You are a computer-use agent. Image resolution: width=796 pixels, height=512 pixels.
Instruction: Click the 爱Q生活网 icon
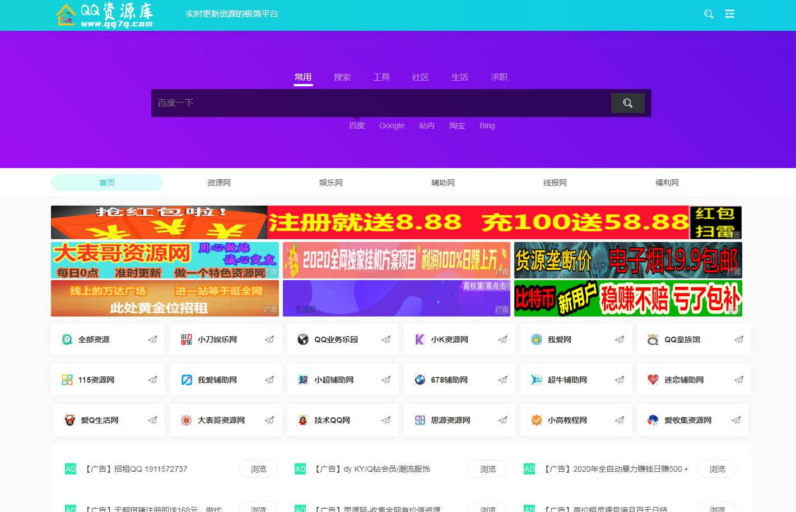click(x=69, y=420)
